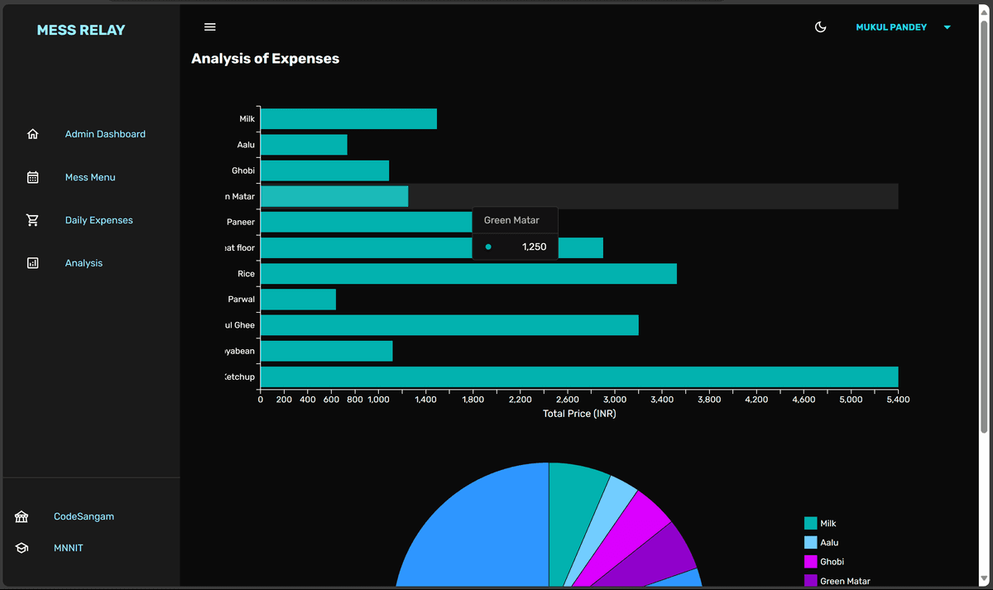
Task: Open Admin Dashboard link
Action: [x=105, y=134]
